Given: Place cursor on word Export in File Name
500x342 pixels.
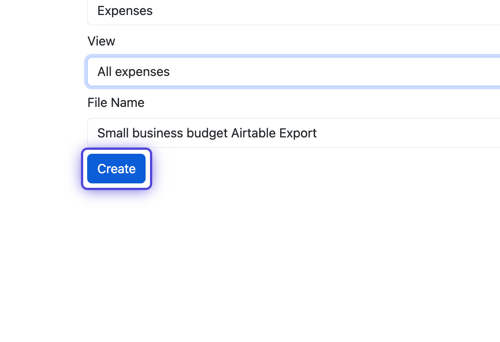Looking at the screenshot, I should coord(298,133).
